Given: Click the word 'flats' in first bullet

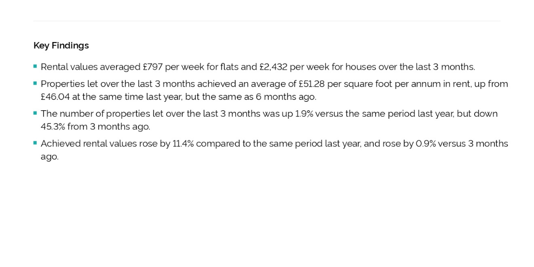Looking at the screenshot, I should point(229,67).
